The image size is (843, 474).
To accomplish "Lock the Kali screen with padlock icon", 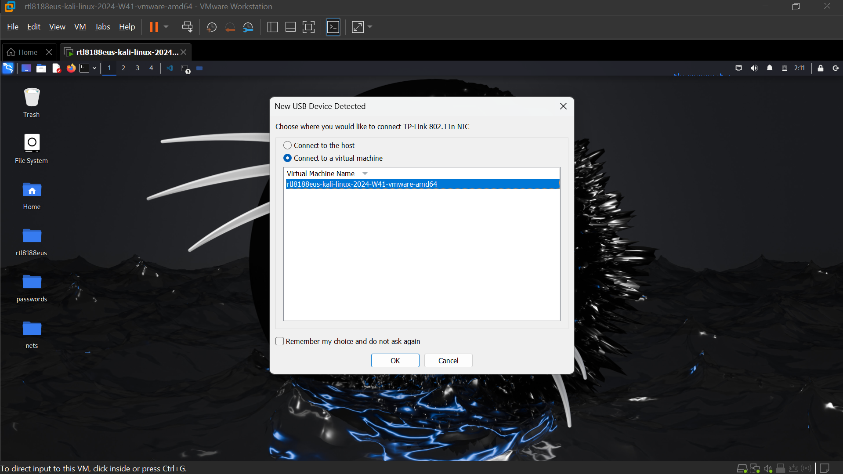I will point(821,68).
